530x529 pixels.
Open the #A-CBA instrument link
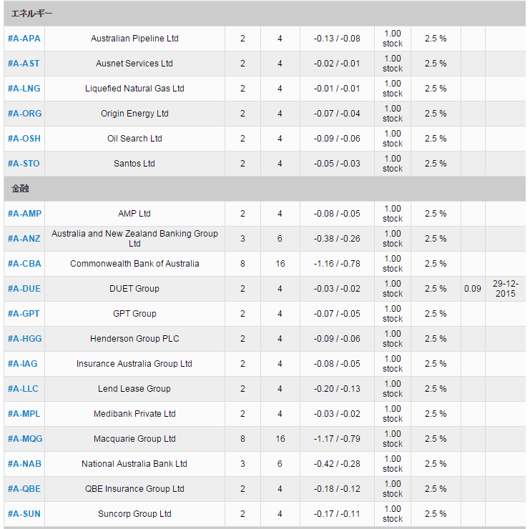(24, 264)
